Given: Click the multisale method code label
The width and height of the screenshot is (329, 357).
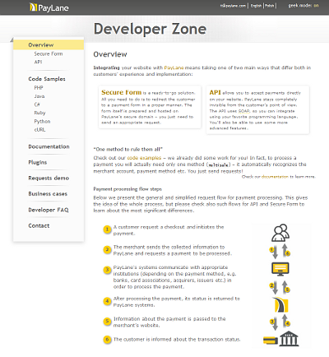Looking at the screenshot, I should [x=219, y=165].
